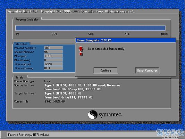The image size is (185, 139).
Task: Click the Continue button
Action: (x=106, y=71)
